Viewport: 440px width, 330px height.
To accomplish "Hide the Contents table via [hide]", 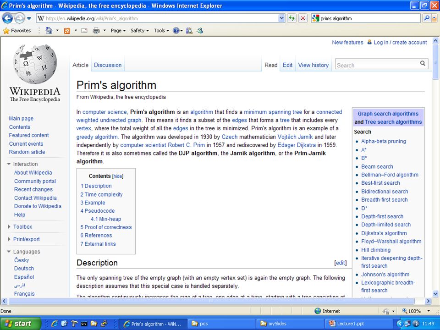I will coord(118,176).
